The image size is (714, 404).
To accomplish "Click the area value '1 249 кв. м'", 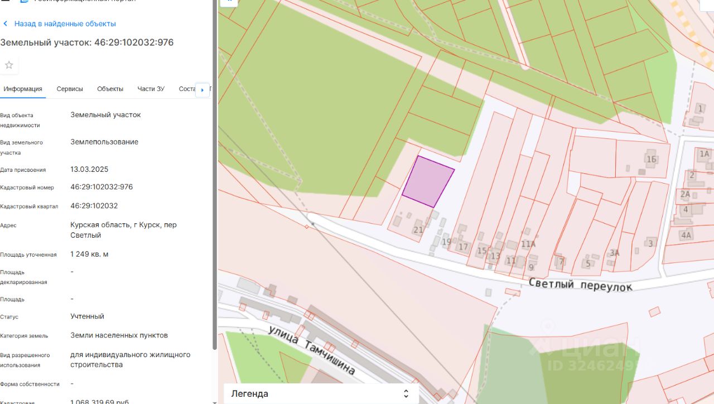I will (89, 254).
